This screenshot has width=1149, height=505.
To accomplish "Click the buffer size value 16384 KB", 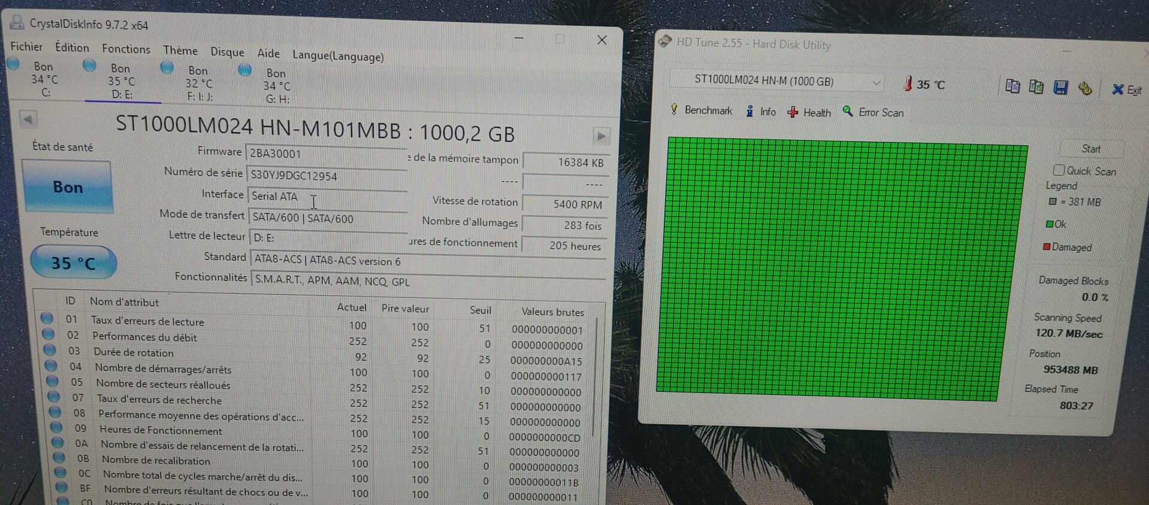I will (x=566, y=162).
